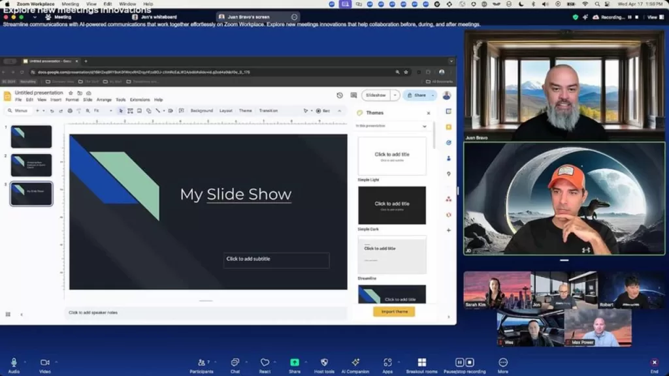Choose the Text box tool

(130, 111)
